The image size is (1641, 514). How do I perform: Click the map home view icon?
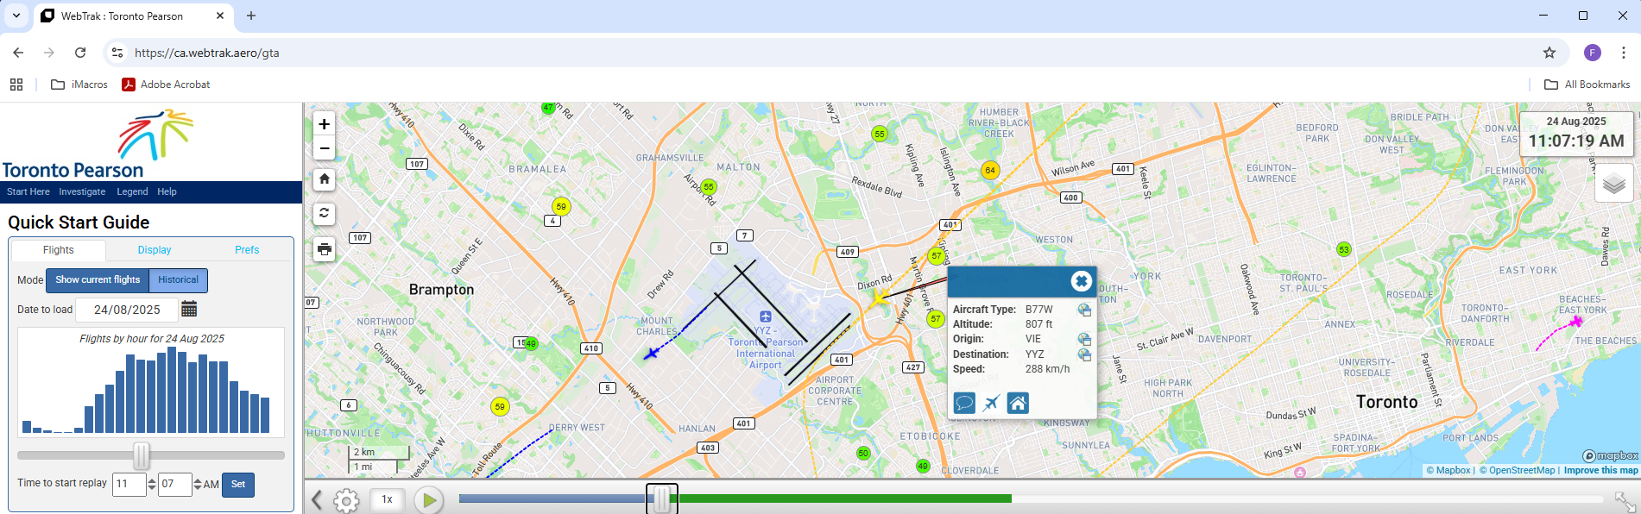324,179
